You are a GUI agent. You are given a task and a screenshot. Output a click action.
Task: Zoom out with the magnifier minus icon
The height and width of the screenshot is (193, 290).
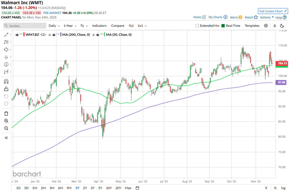6,128
